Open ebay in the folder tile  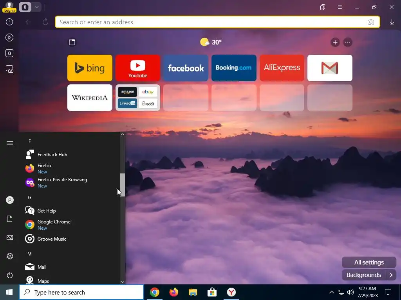point(148,92)
